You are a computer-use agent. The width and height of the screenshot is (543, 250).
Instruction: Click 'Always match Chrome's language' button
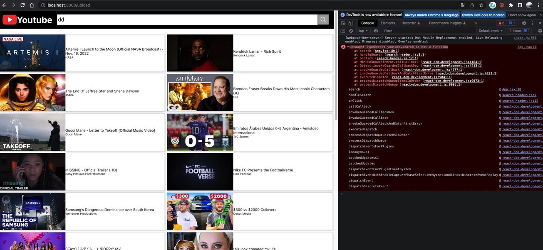[x=431, y=15]
